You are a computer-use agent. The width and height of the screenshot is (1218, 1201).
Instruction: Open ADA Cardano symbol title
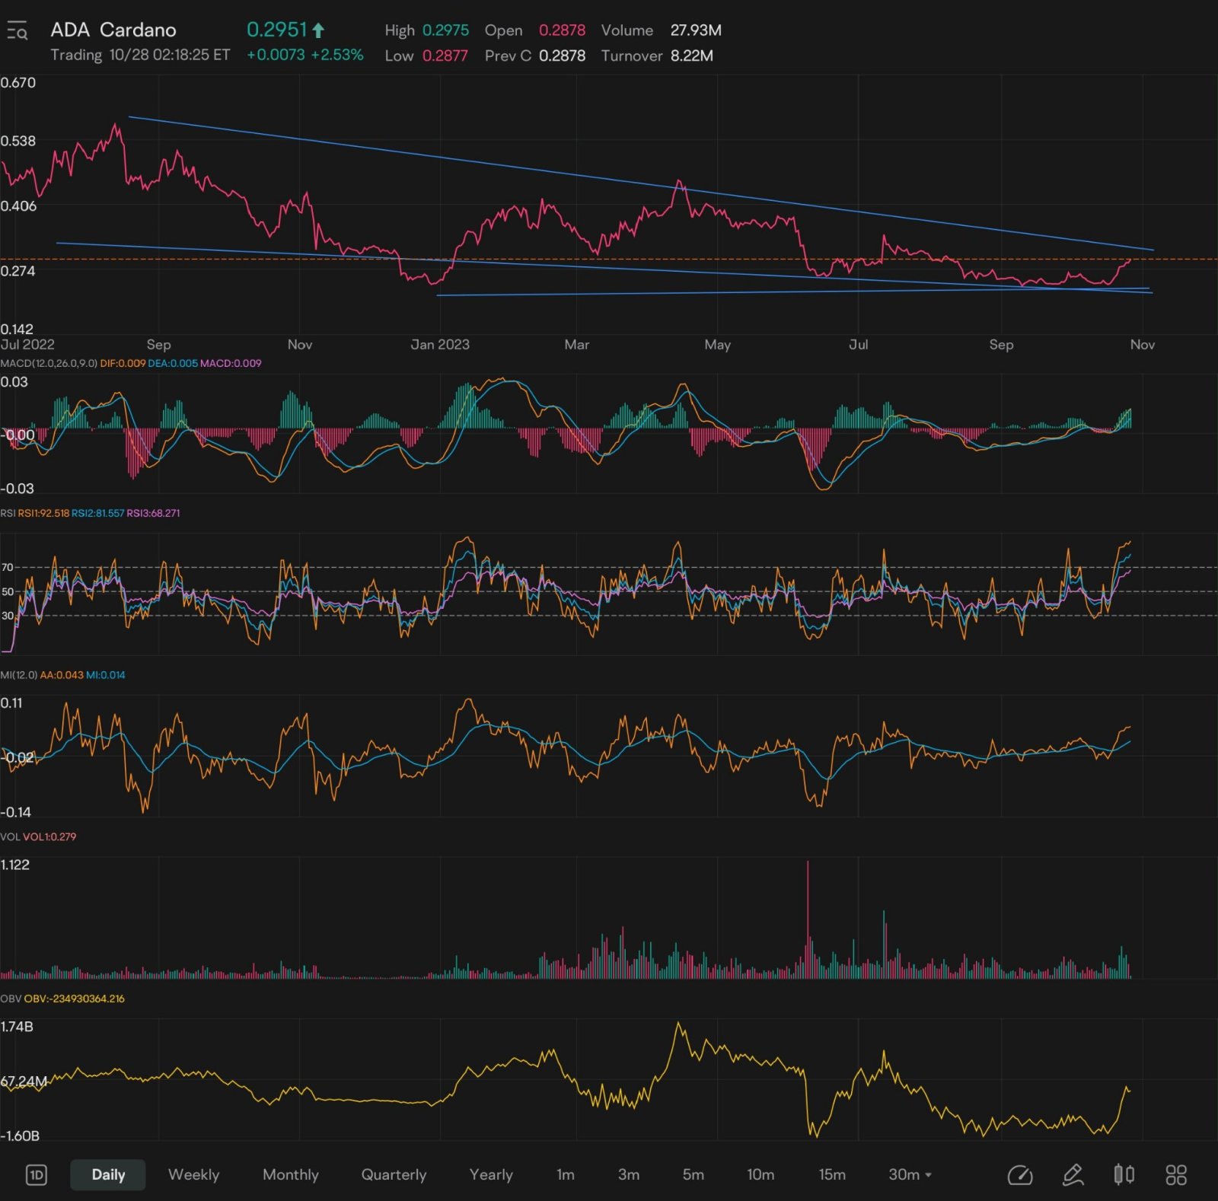[113, 30]
